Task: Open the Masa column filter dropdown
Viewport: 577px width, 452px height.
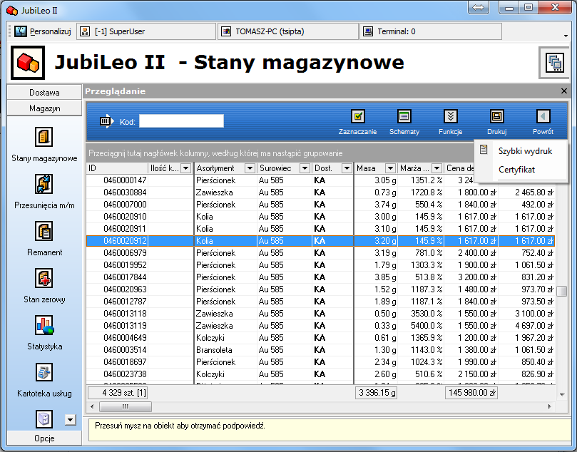Action: coord(390,168)
